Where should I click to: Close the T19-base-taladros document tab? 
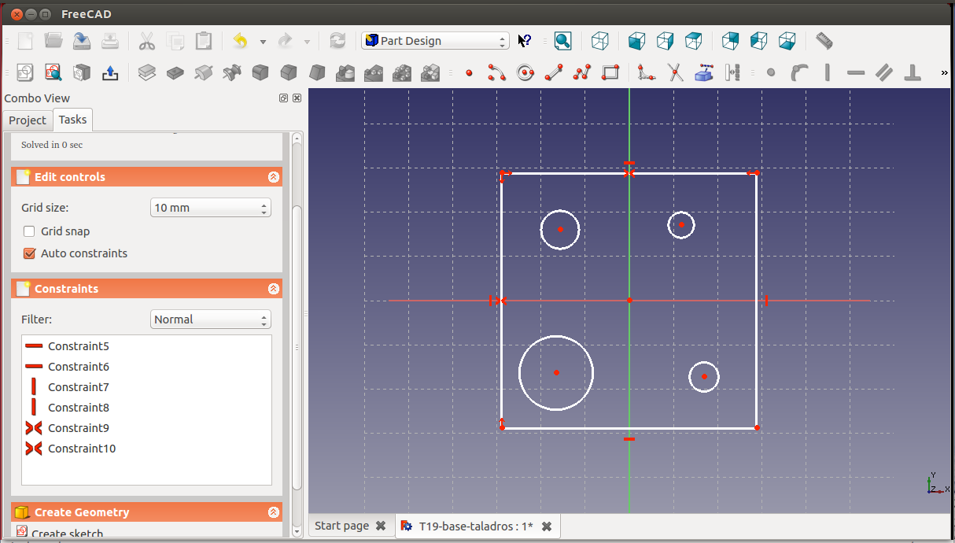coord(547,526)
